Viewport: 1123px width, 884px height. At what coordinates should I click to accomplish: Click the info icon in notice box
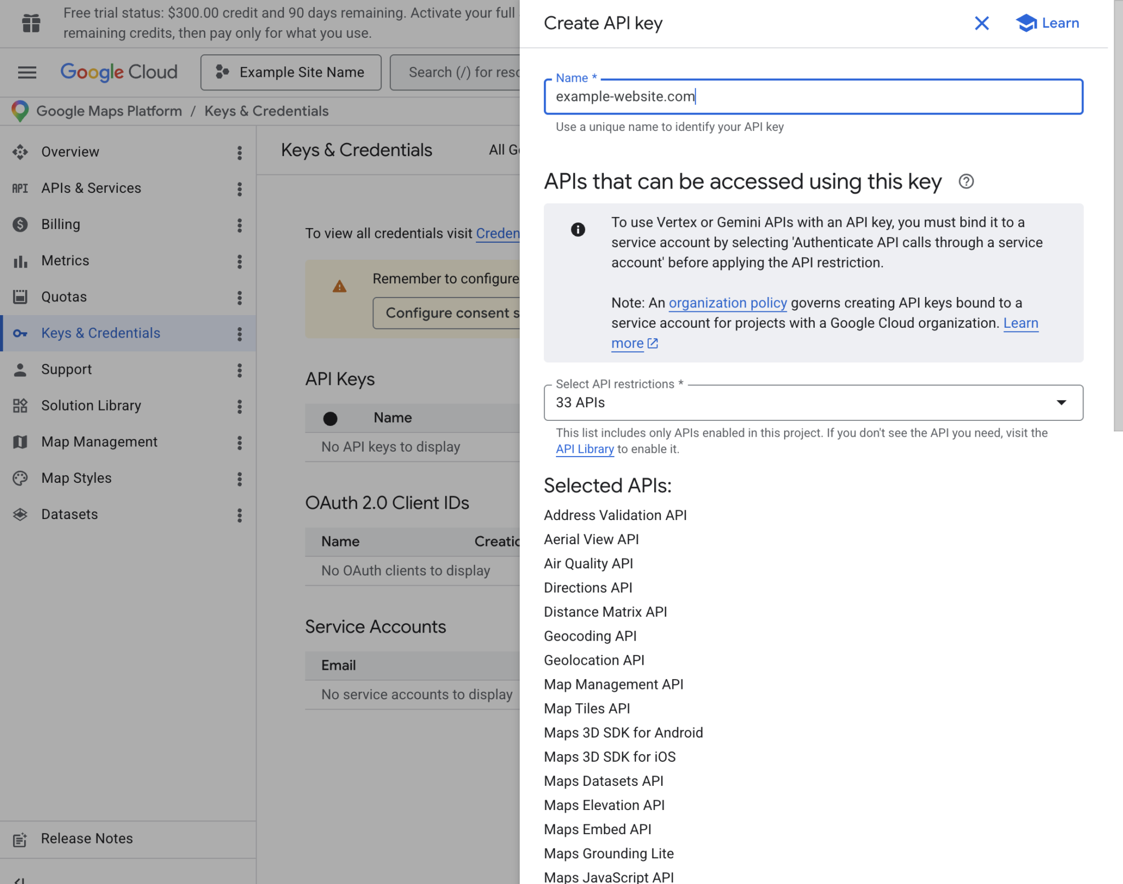(x=578, y=229)
